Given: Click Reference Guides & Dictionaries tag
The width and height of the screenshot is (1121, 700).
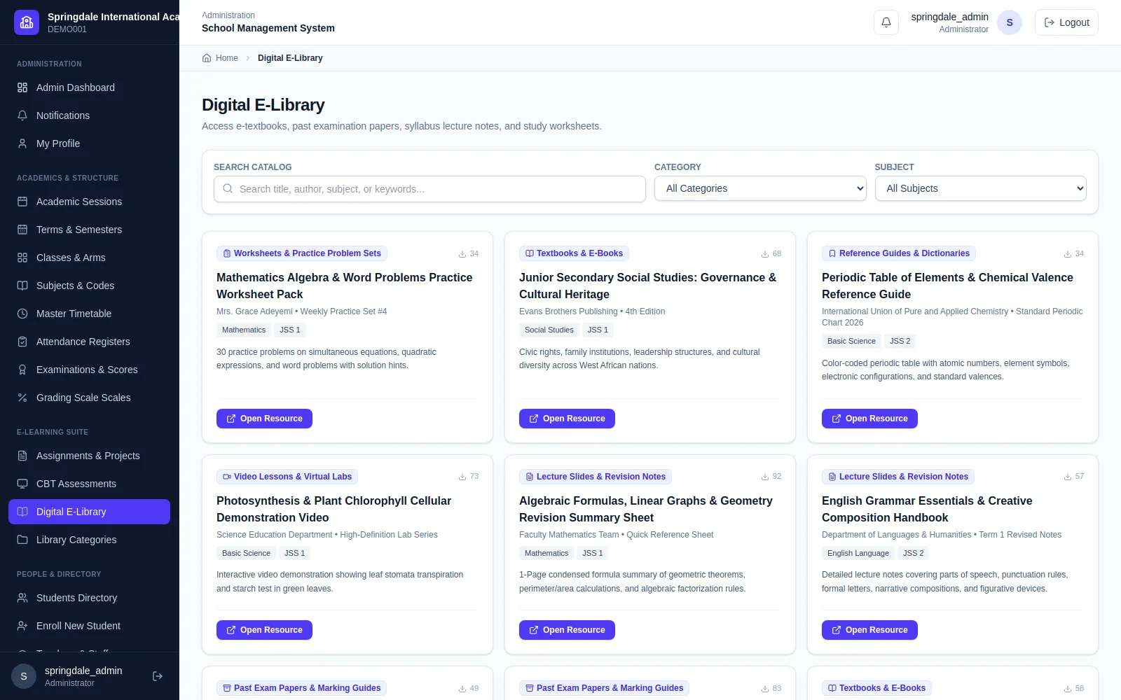Looking at the screenshot, I should point(899,253).
